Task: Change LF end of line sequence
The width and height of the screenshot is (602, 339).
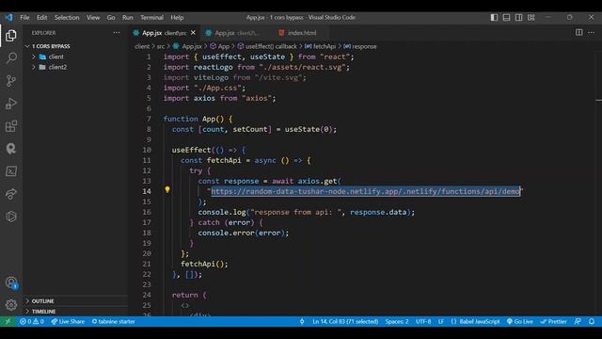Action: tap(441, 321)
